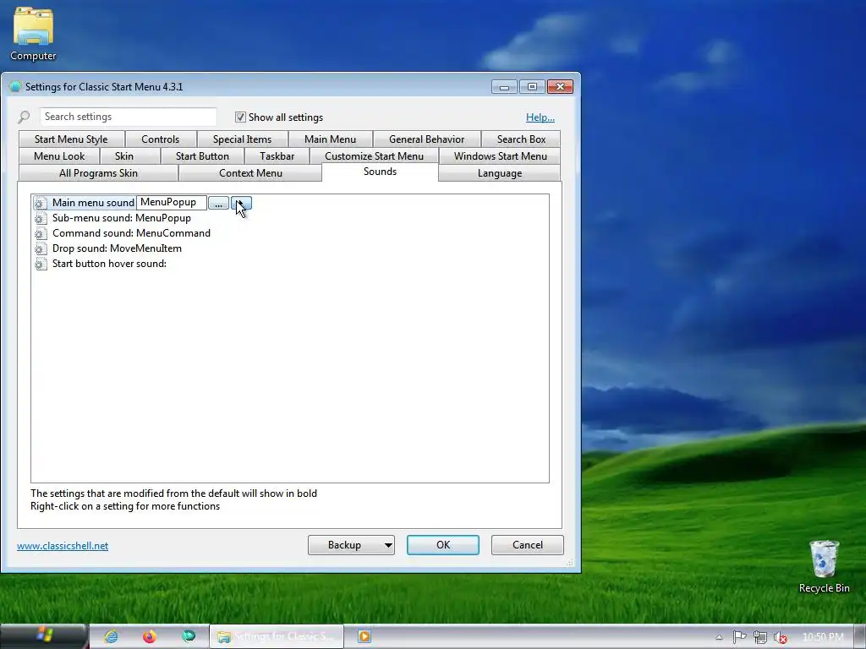Launch Internet Explorer from taskbar
This screenshot has width=866, height=649.
tap(111, 636)
